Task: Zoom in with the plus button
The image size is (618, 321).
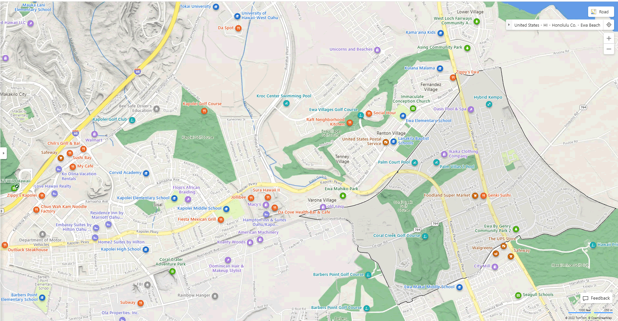Action: [x=609, y=38]
